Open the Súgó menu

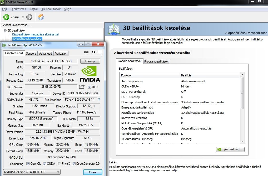tap(68, 9)
